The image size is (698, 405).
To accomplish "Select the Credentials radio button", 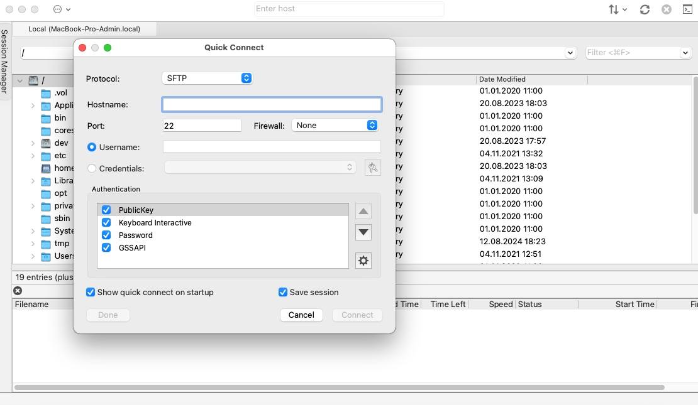I will (92, 168).
